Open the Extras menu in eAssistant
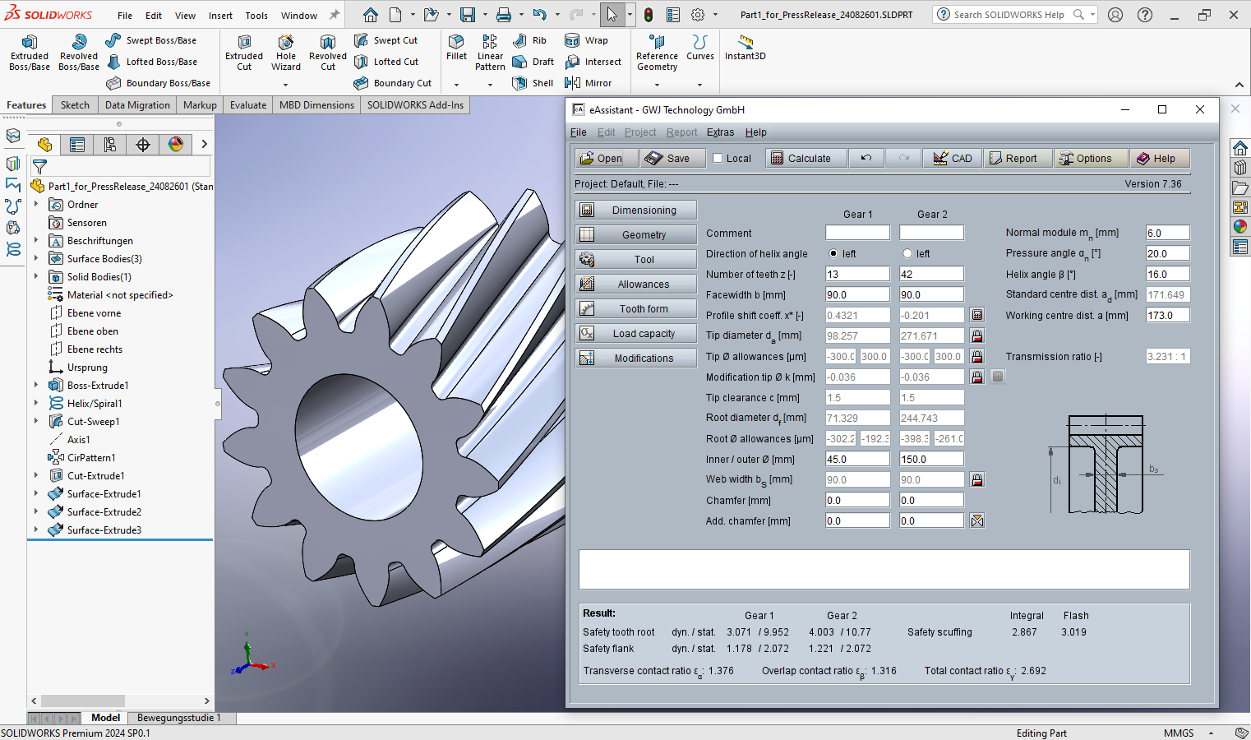The height and width of the screenshot is (740, 1251). [721, 132]
